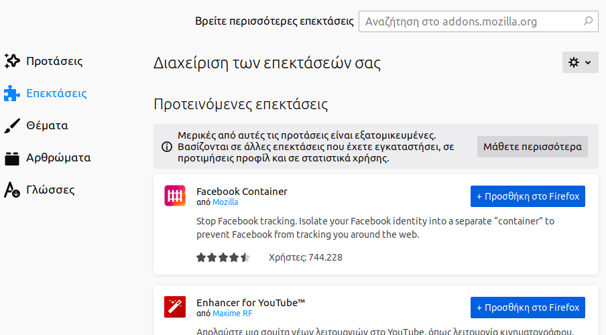Click the Αρθρώματα plugin block icon
The height and width of the screenshot is (335, 606).
point(12,158)
